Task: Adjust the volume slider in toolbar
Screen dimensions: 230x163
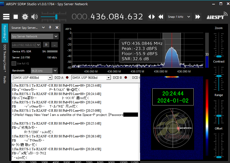Action: point(56,17)
